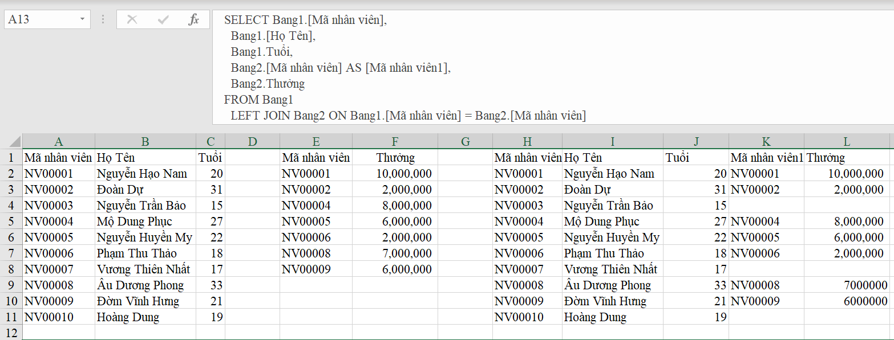Image resolution: width=894 pixels, height=340 pixels.
Task: Click cell K10 containing NV00009
Action: (x=766, y=301)
